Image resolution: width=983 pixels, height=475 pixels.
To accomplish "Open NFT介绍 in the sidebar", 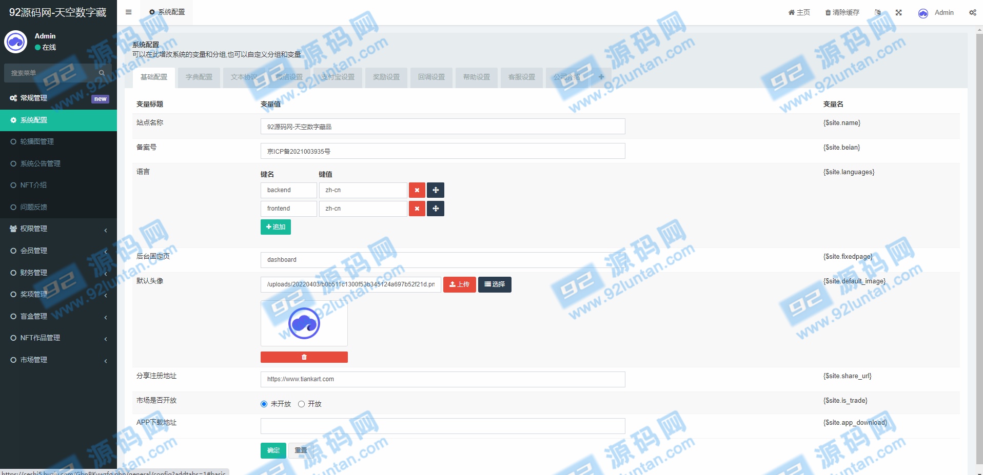I will 58,185.
